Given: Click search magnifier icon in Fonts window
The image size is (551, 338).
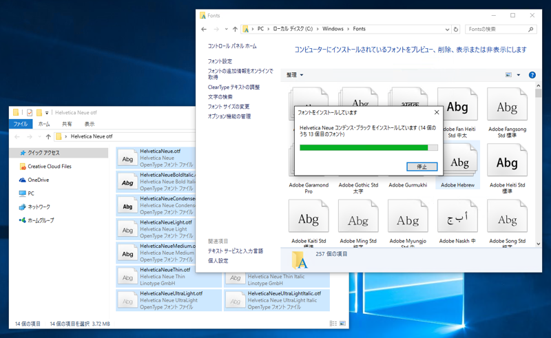Looking at the screenshot, I should (x=530, y=29).
